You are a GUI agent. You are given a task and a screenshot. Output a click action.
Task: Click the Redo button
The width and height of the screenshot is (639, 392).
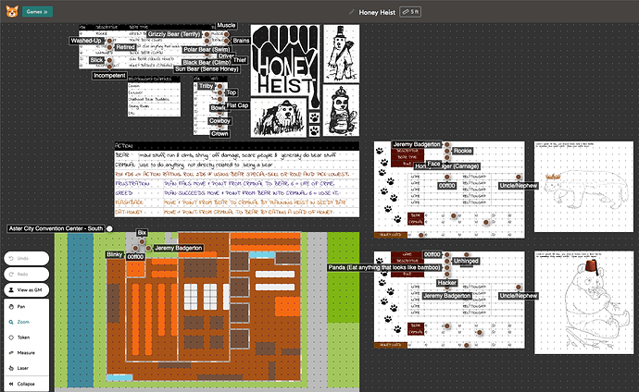pos(27,274)
